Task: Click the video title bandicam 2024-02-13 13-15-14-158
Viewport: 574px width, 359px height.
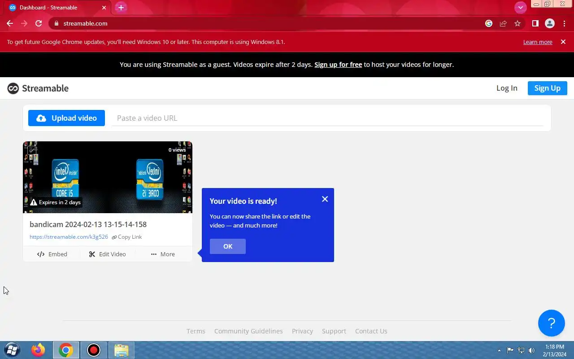Action: pos(88,224)
